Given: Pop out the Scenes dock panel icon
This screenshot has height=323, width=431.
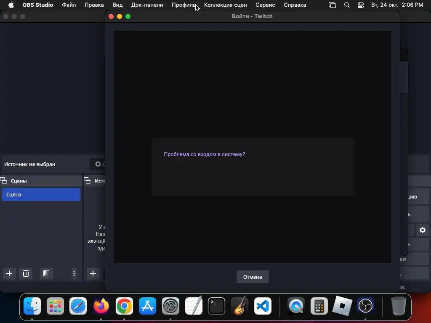Looking at the screenshot, I should [x=3, y=180].
